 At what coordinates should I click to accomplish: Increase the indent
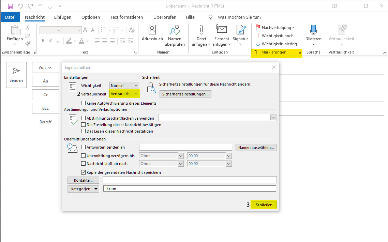point(130,41)
